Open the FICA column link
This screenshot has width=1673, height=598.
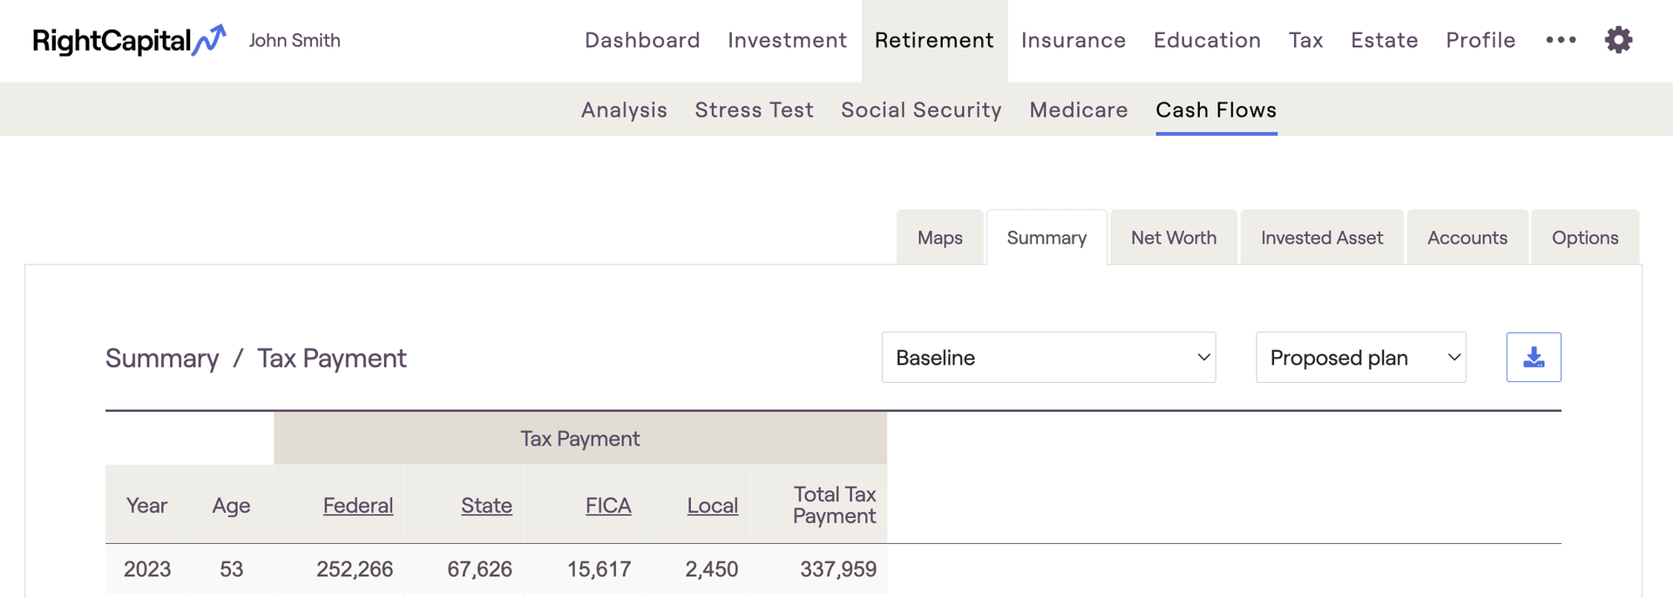[x=608, y=506]
